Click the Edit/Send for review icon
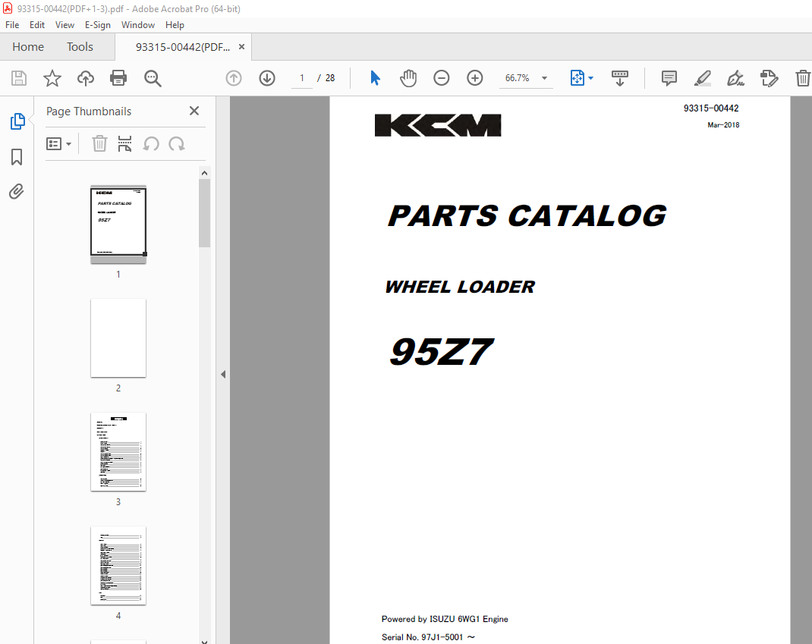 769,78
